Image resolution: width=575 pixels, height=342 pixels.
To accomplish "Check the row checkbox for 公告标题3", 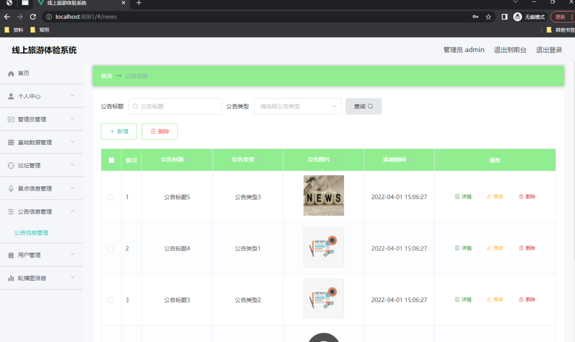I will click(110, 300).
